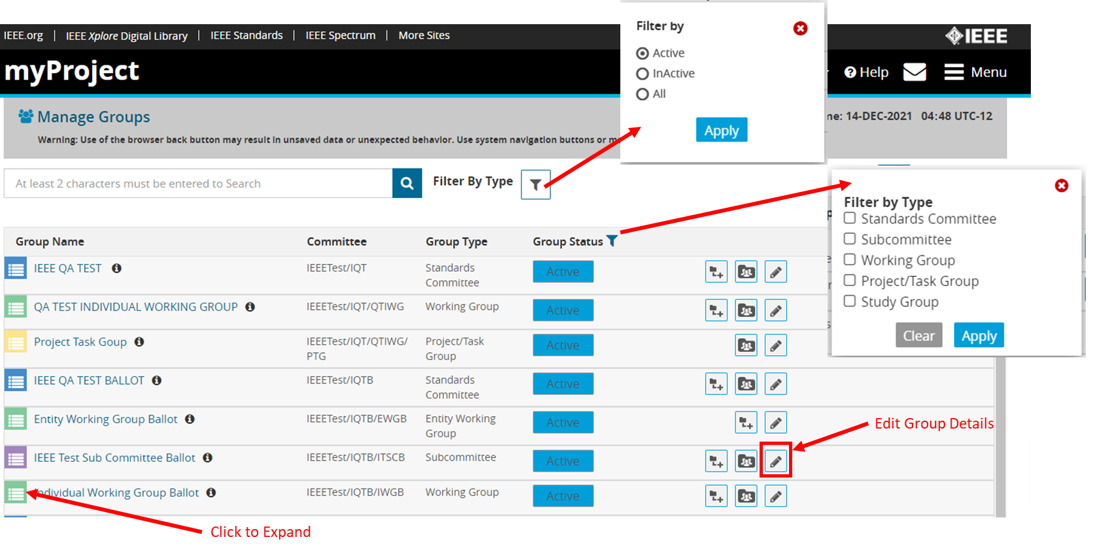Image resolution: width=1106 pixels, height=552 pixels.
Task: Click Active status for Individual Working Group Ballot
Action: click(563, 496)
